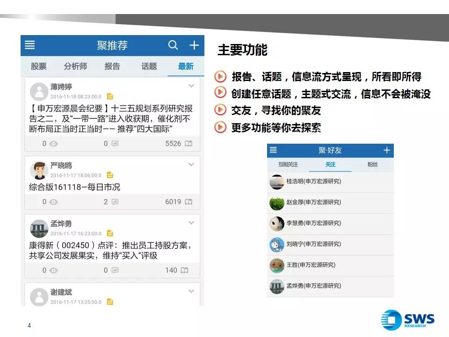449x337 pixels.
Task: Expand chevron on 严晓鸥 post
Action: (x=191, y=164)
